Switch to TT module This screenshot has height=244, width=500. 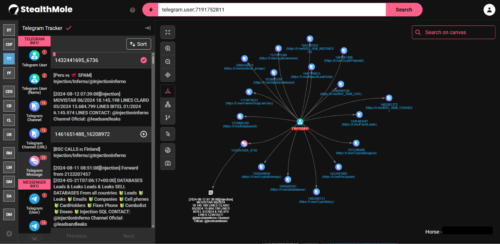pos(9,59)
